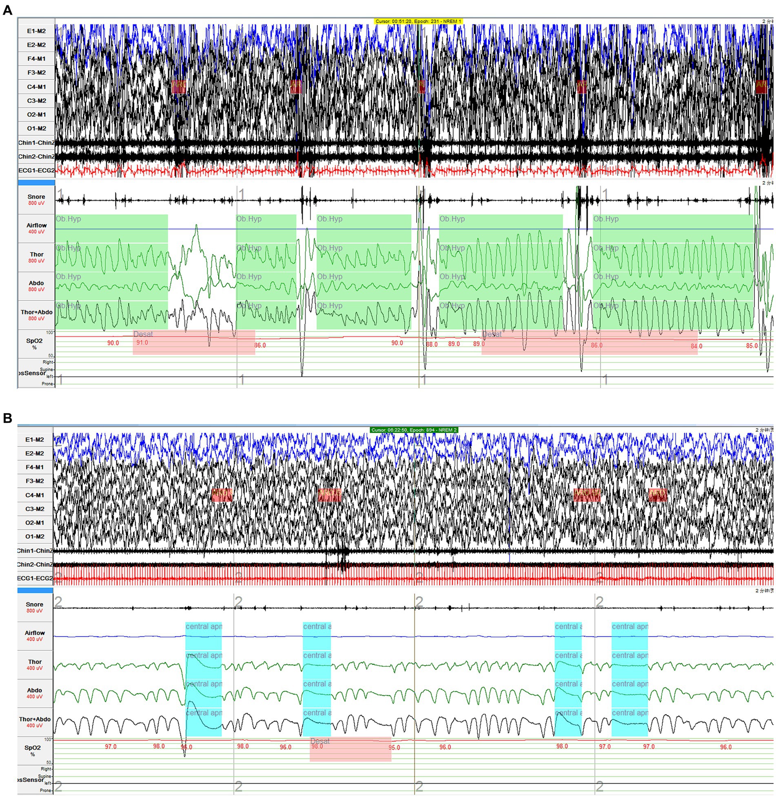Select the E1-M2 channel label in panel A
Screen dimensions: 776x801
[36, 31]
